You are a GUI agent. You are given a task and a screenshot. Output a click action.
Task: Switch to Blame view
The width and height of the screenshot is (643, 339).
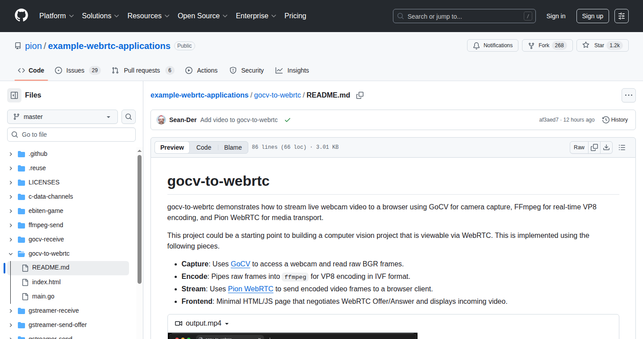[x=233, y=147]
